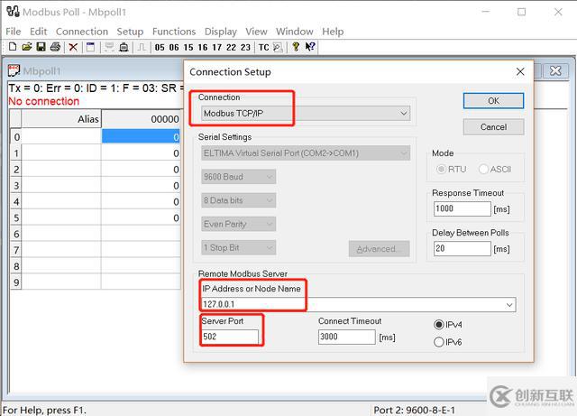The image size is (577, 416).
Task: Open the Help menu
Action: (x=333, y=32)
